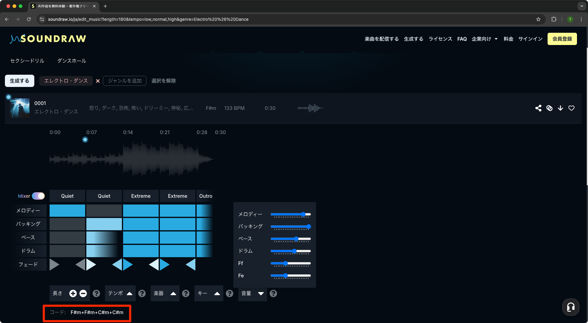Image resolution: width=588 pixels, height=323 pixels.
Task: Open browser extensions puzzle icon
Action: pos(554,19)
